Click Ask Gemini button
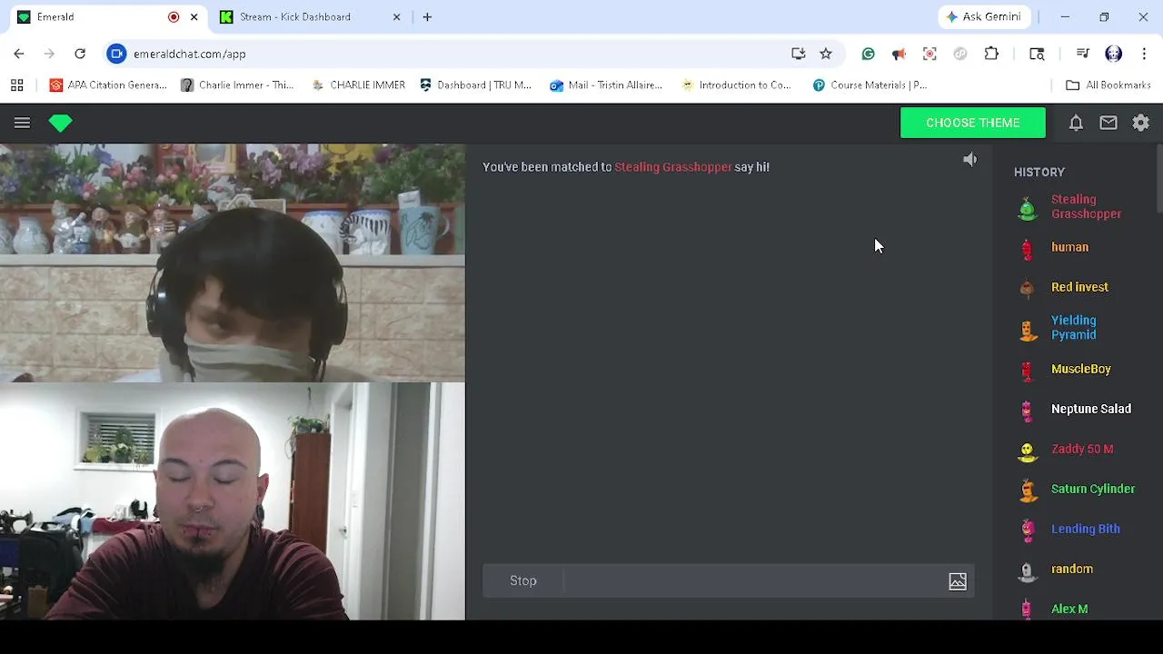The height and width of the screenshot is (654, 1163). pyautogui.click(x=984, y=17)
